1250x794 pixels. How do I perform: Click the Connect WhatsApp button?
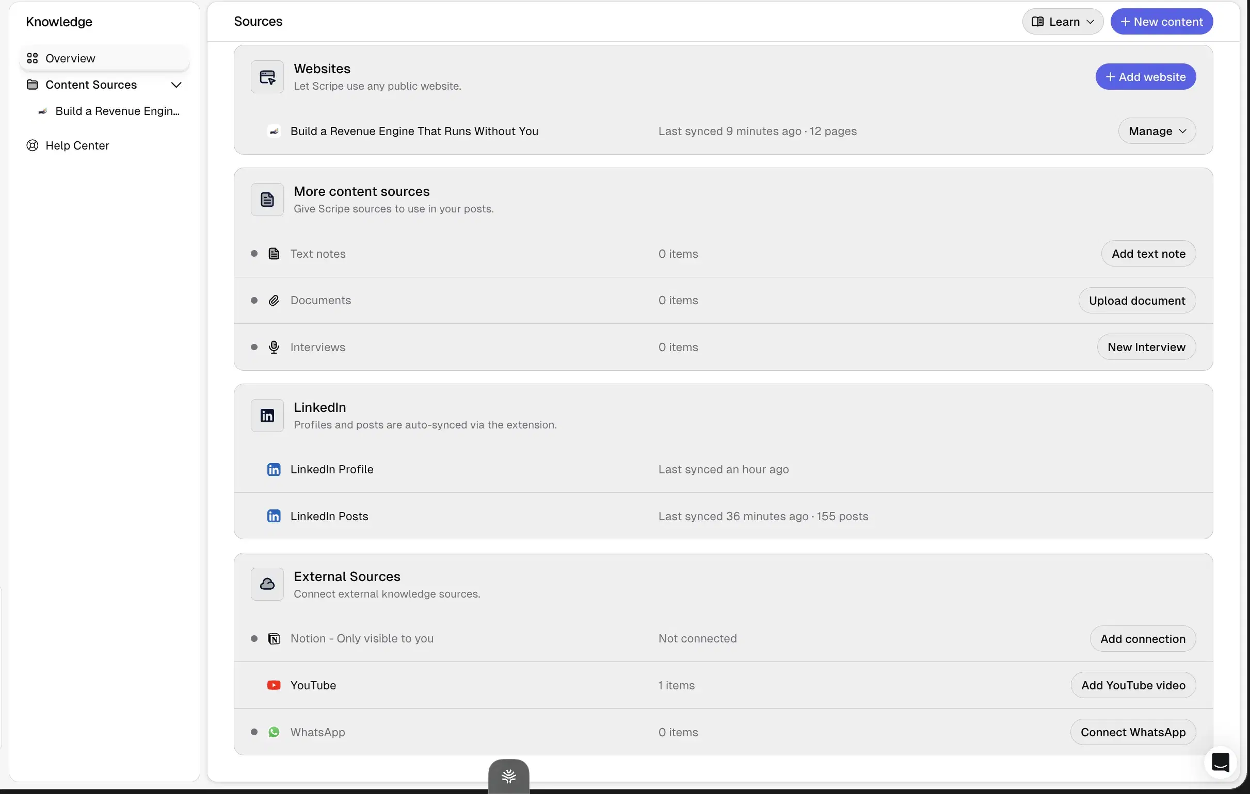click(1133, 732)
